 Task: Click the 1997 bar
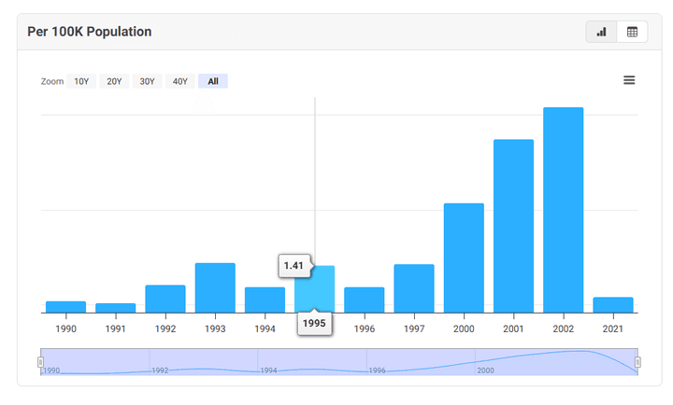pos(414,288)
